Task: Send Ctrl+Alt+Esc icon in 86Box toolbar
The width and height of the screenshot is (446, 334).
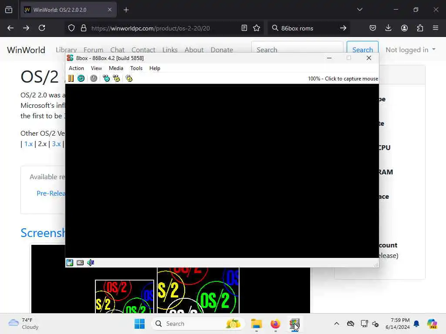Action: point(116,78)
